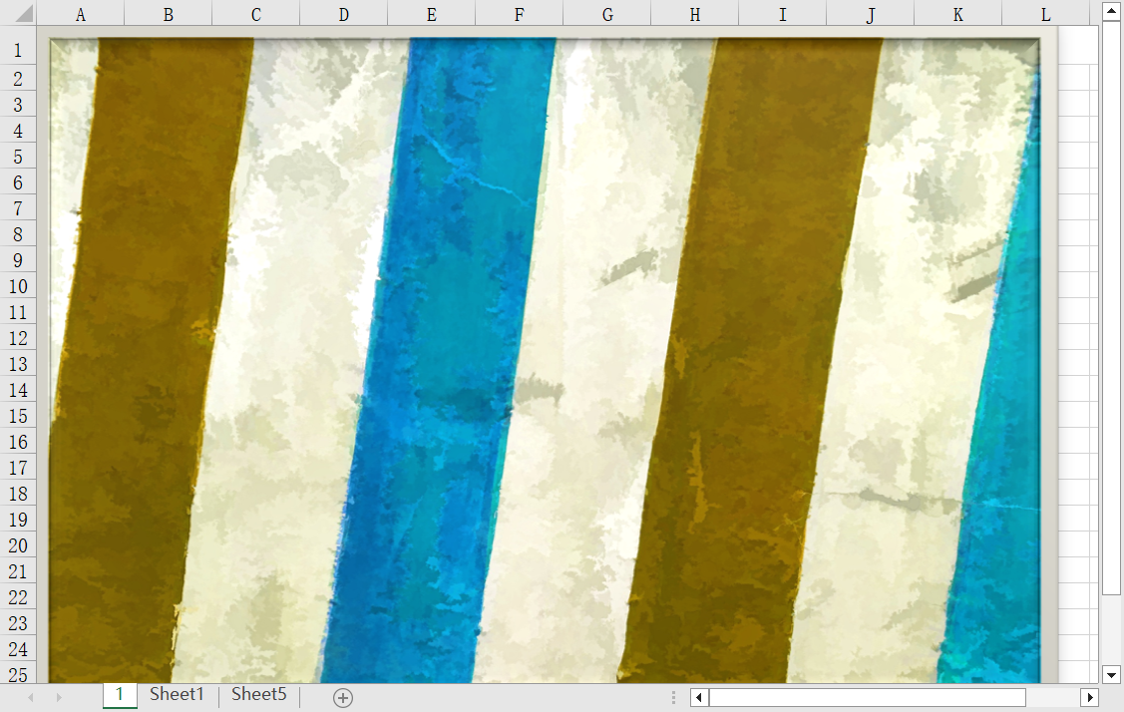Select row 5 header
The image size is (1124, 712).
click(18, 157)
